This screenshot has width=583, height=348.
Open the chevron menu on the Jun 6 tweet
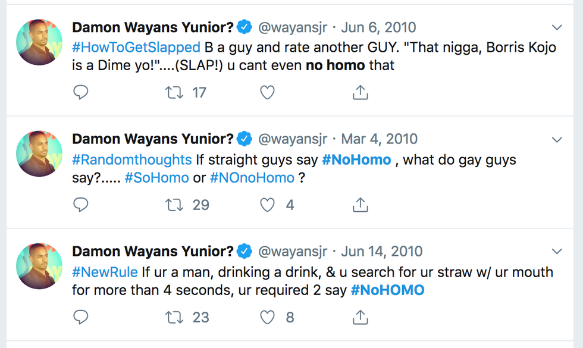pyautogui.click(x=557, y=27)
